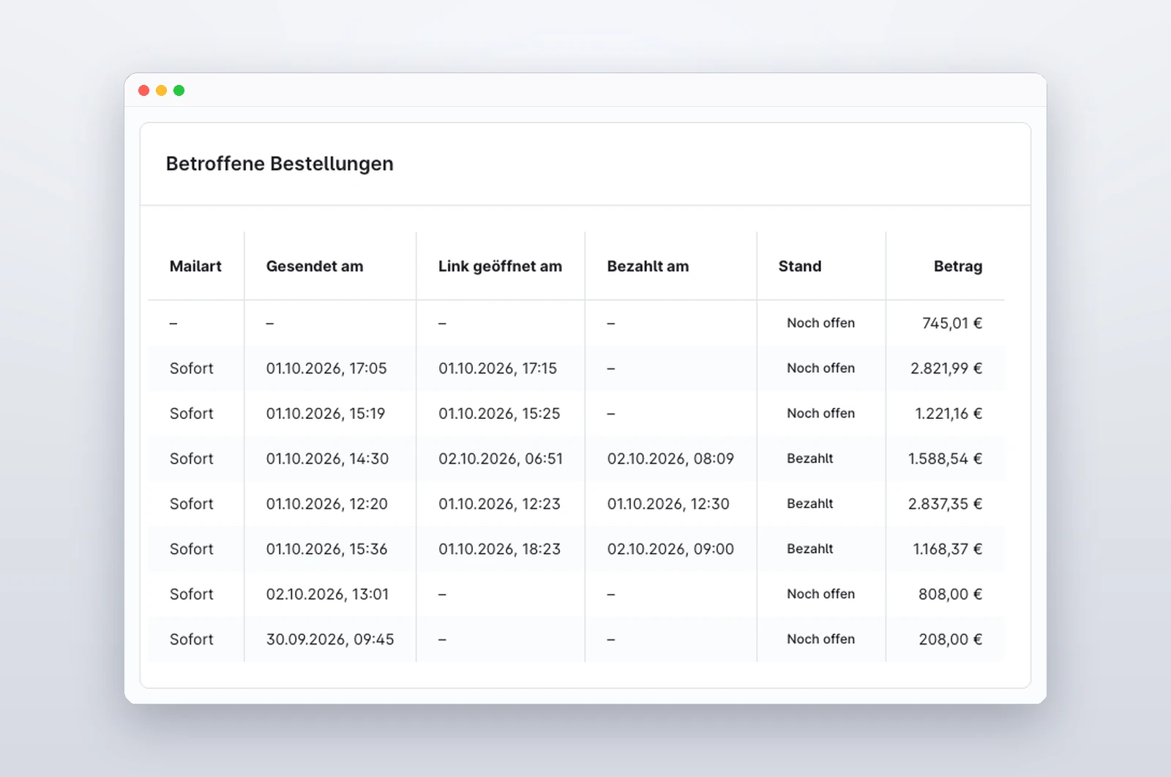Viewport: 1171px width, 777px height.
Task: Click link opened date 01.10.2026, 18:23
Action: point(500,549)
